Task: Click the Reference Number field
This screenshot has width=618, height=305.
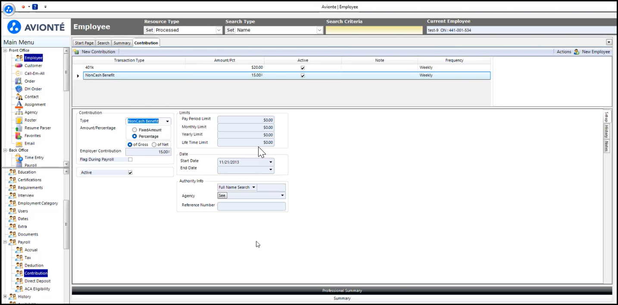Action: (252, 207)
